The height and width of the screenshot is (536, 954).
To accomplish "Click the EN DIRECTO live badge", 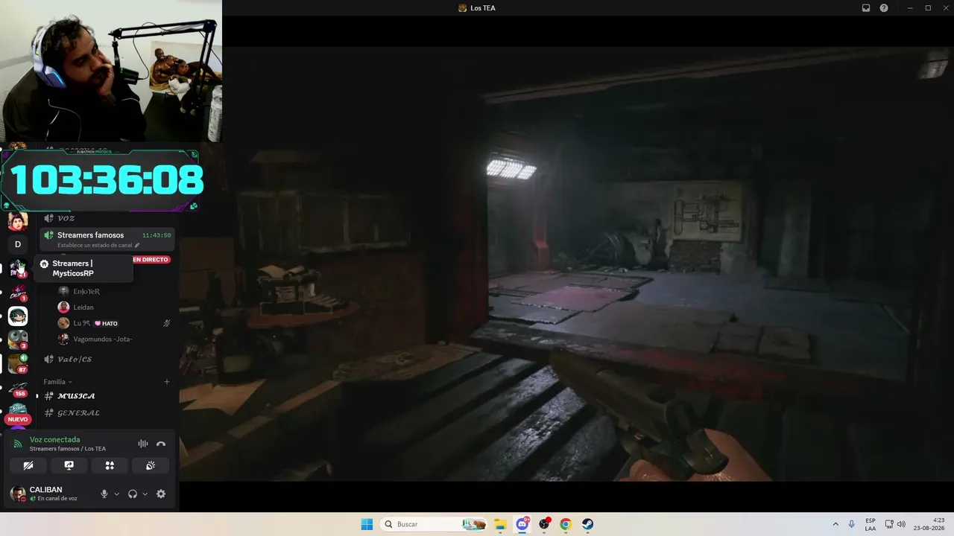I will tap(151, 260).
